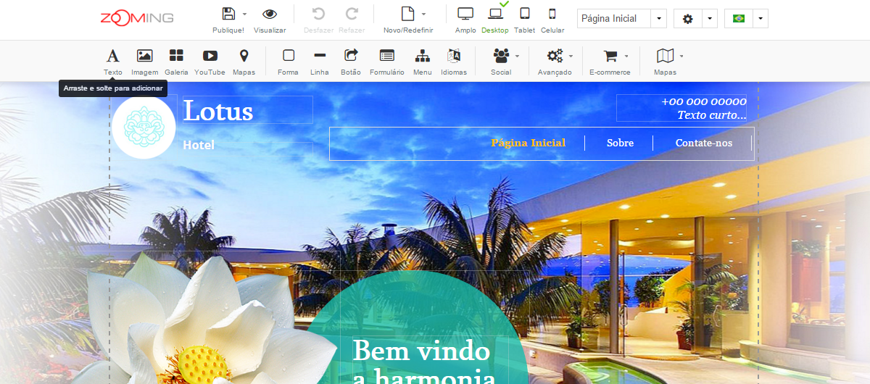Expand the folded map Mapas dropdown arrow
The image size is (870, 384).
681,56
